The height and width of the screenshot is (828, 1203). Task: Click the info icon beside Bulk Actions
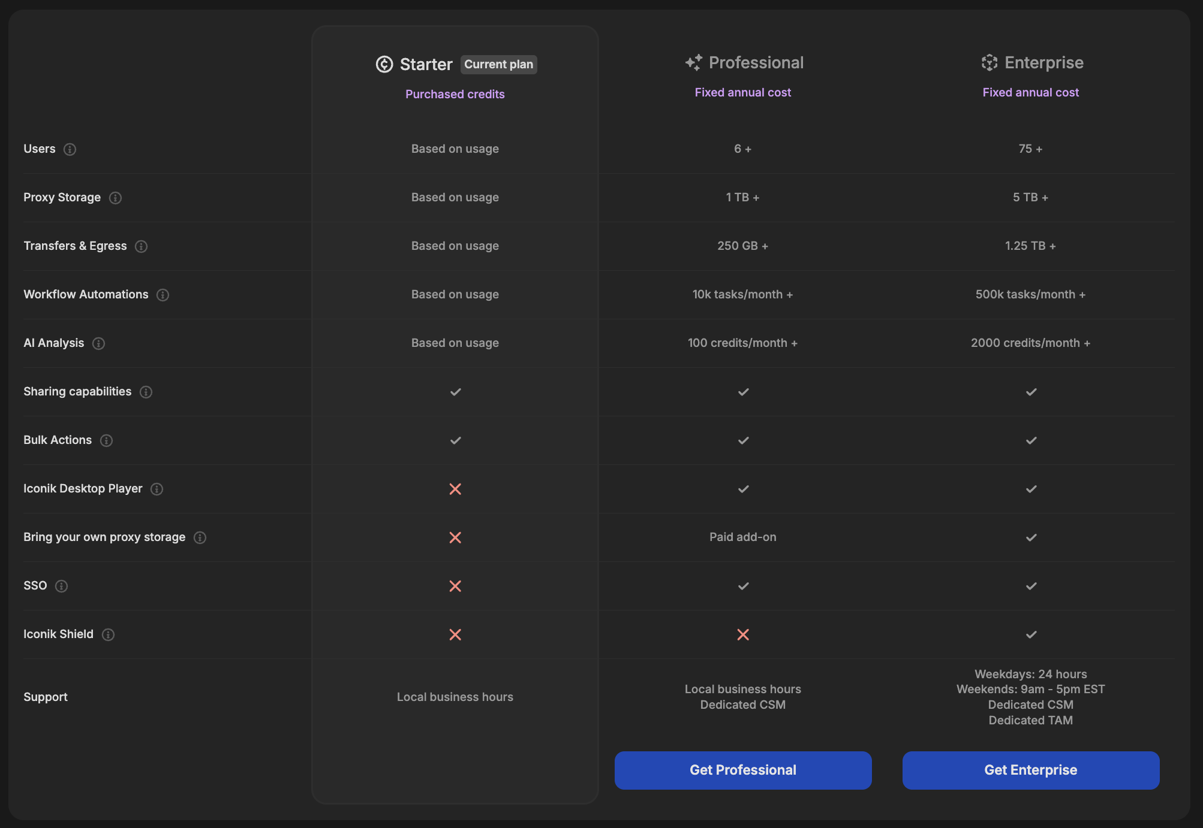click(106, 440)
